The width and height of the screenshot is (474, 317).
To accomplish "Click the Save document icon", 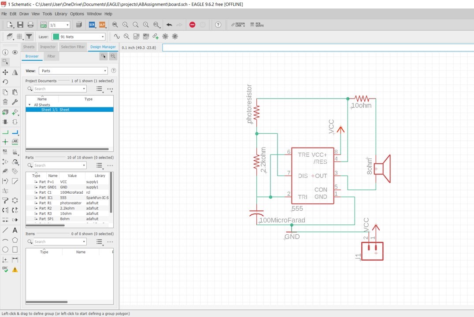I will [20, 25].
